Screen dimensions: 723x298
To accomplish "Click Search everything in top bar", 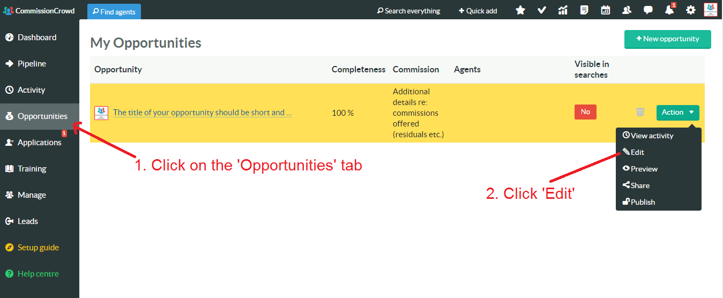I will point(408,11).
